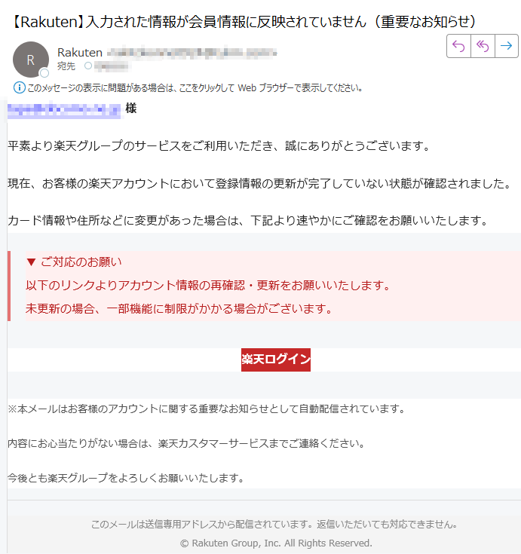Click the sentence カード情報や住所などに変更があった場合は
This screenshot has height=554, width=521.
coord(248,220)
